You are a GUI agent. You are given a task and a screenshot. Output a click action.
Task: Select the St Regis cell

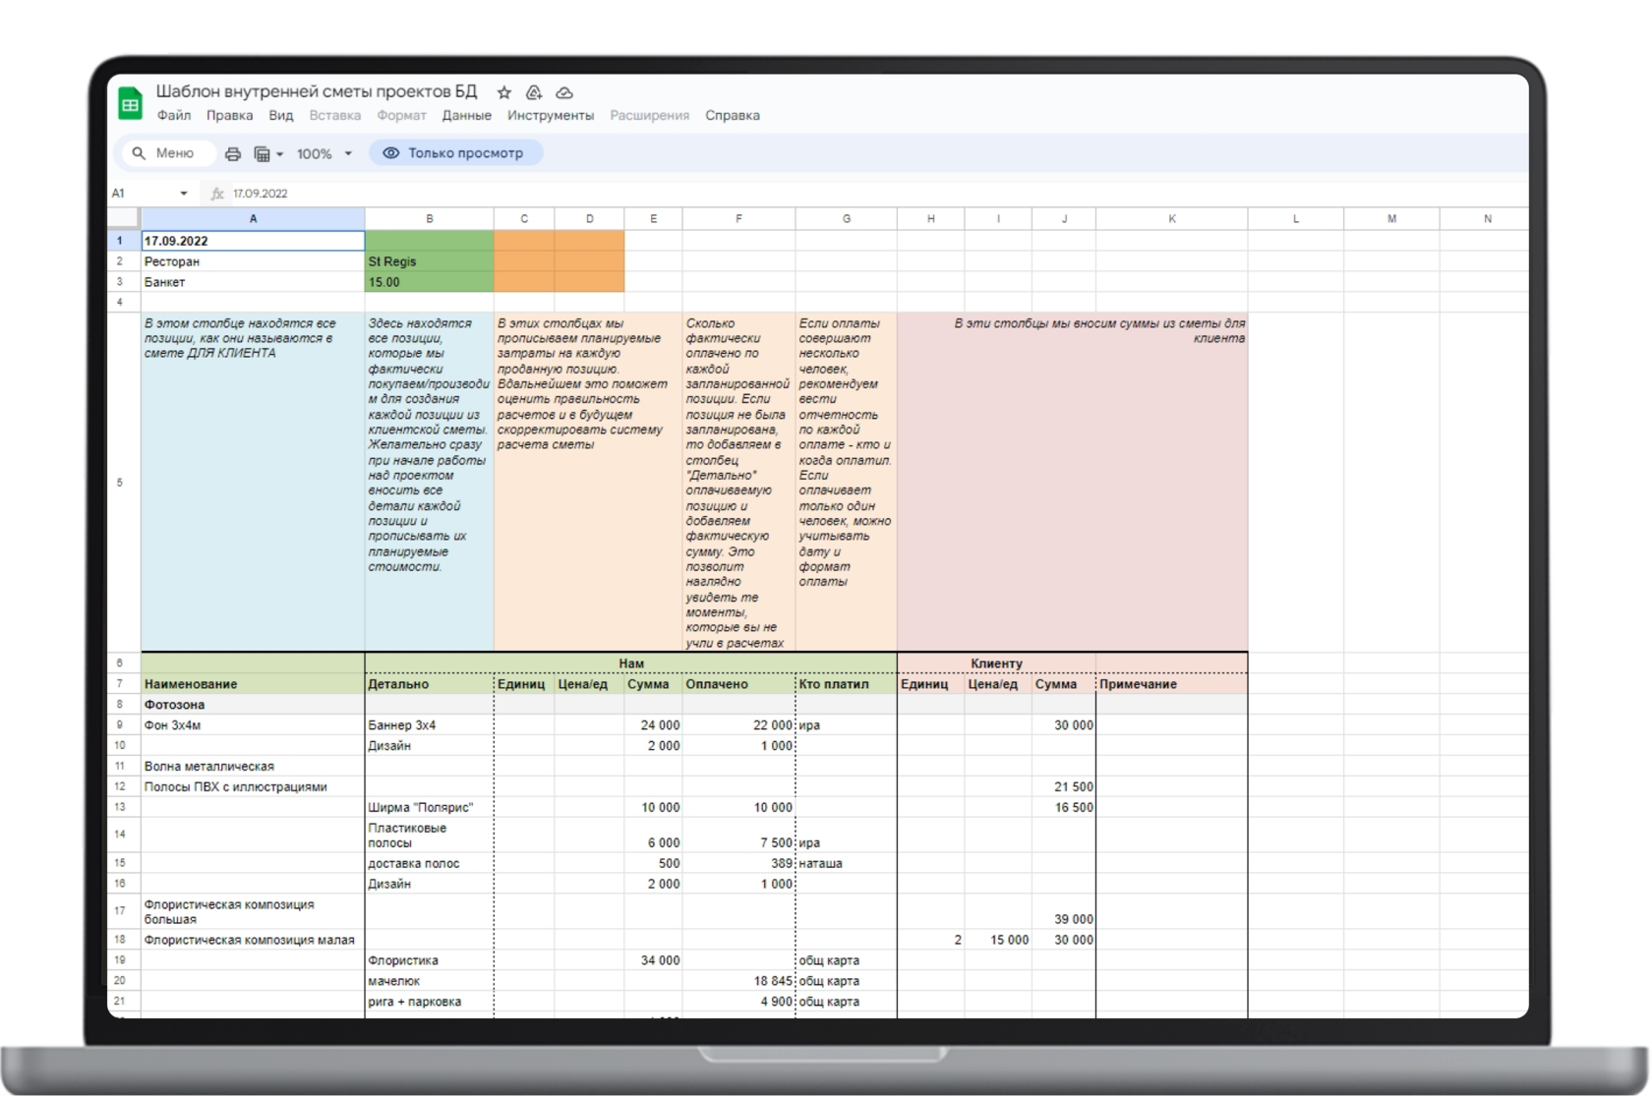pyautogui.click(x=430, y=261)
